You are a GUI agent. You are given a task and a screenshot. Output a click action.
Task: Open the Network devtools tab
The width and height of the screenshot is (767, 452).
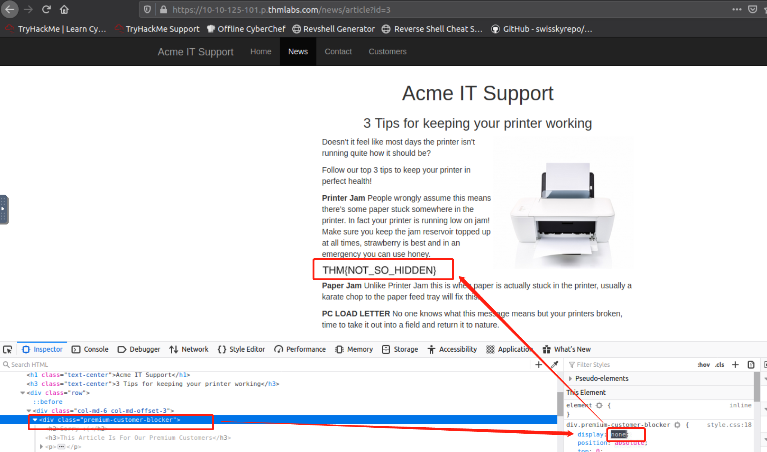click(189, 349)
